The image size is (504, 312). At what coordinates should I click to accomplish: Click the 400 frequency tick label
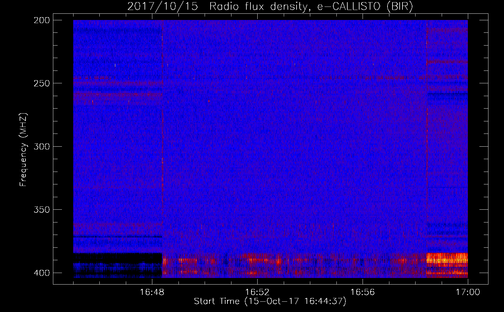[42, 273]
